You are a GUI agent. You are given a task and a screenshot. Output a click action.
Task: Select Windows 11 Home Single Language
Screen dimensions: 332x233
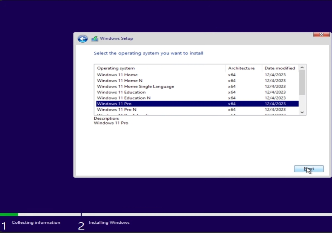click(197, 86)
